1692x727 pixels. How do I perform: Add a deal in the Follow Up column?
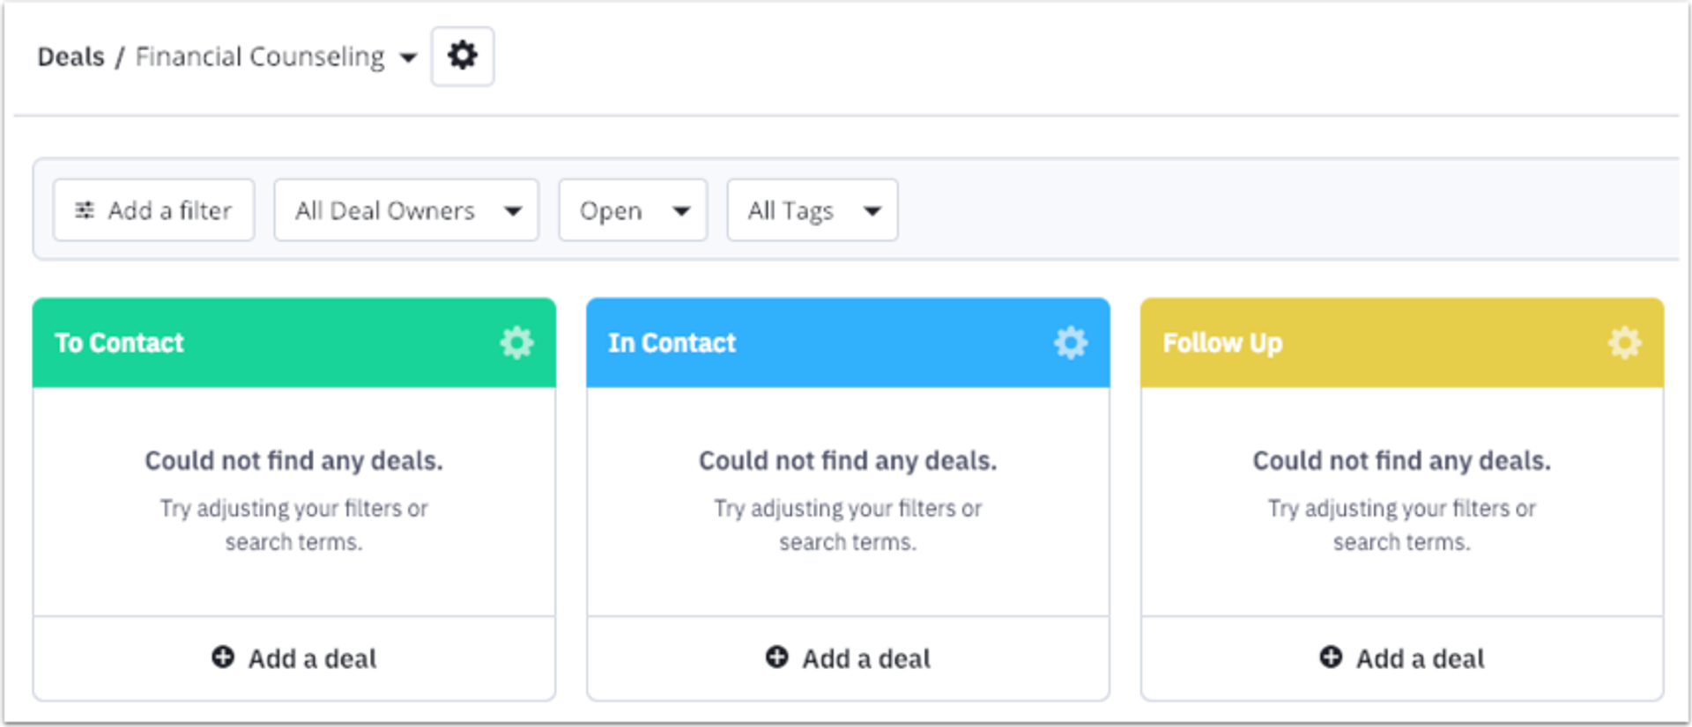click(1400, 657)
